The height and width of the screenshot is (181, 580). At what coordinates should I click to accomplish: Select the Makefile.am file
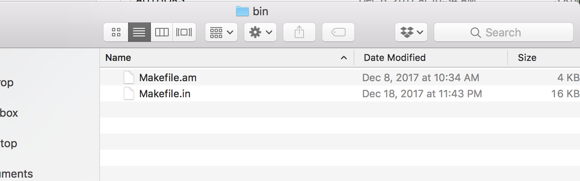tap(168, 78)
